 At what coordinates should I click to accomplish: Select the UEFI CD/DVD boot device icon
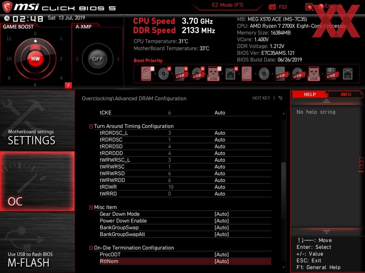coord(164,74)
